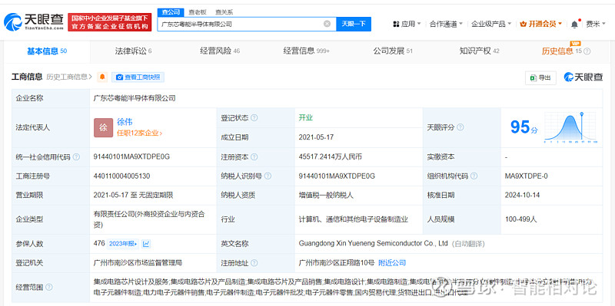
Task: Select the 查关系 search tab
Action: 224,12
